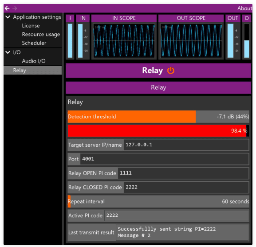Open the Audio I/O page
The height and width of the screenshot is (247, 256).
(x=34, y=61)
